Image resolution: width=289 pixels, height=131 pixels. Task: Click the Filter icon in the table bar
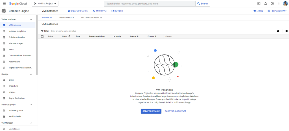pyautogui.click(x=42, y=31)
